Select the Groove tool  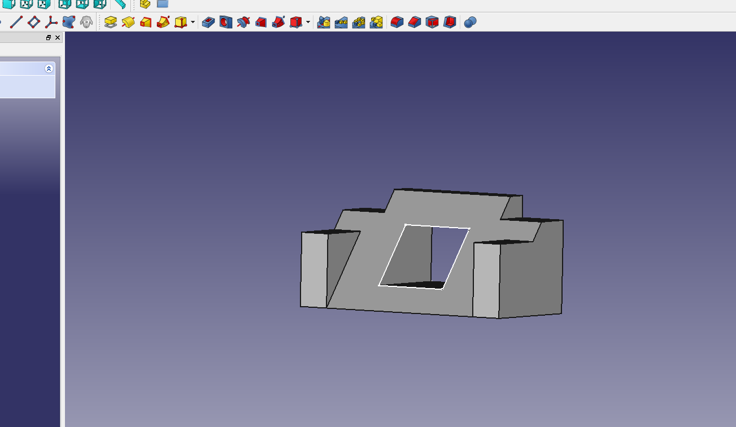coord(243,23)
